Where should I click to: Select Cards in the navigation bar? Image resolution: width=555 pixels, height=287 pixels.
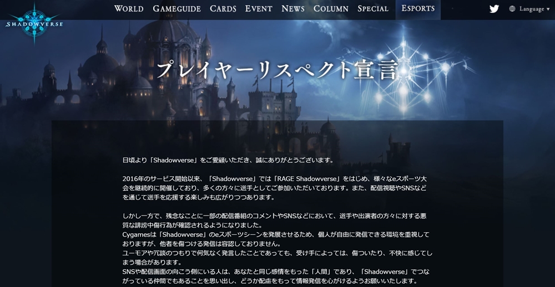[x=223, y=8]
